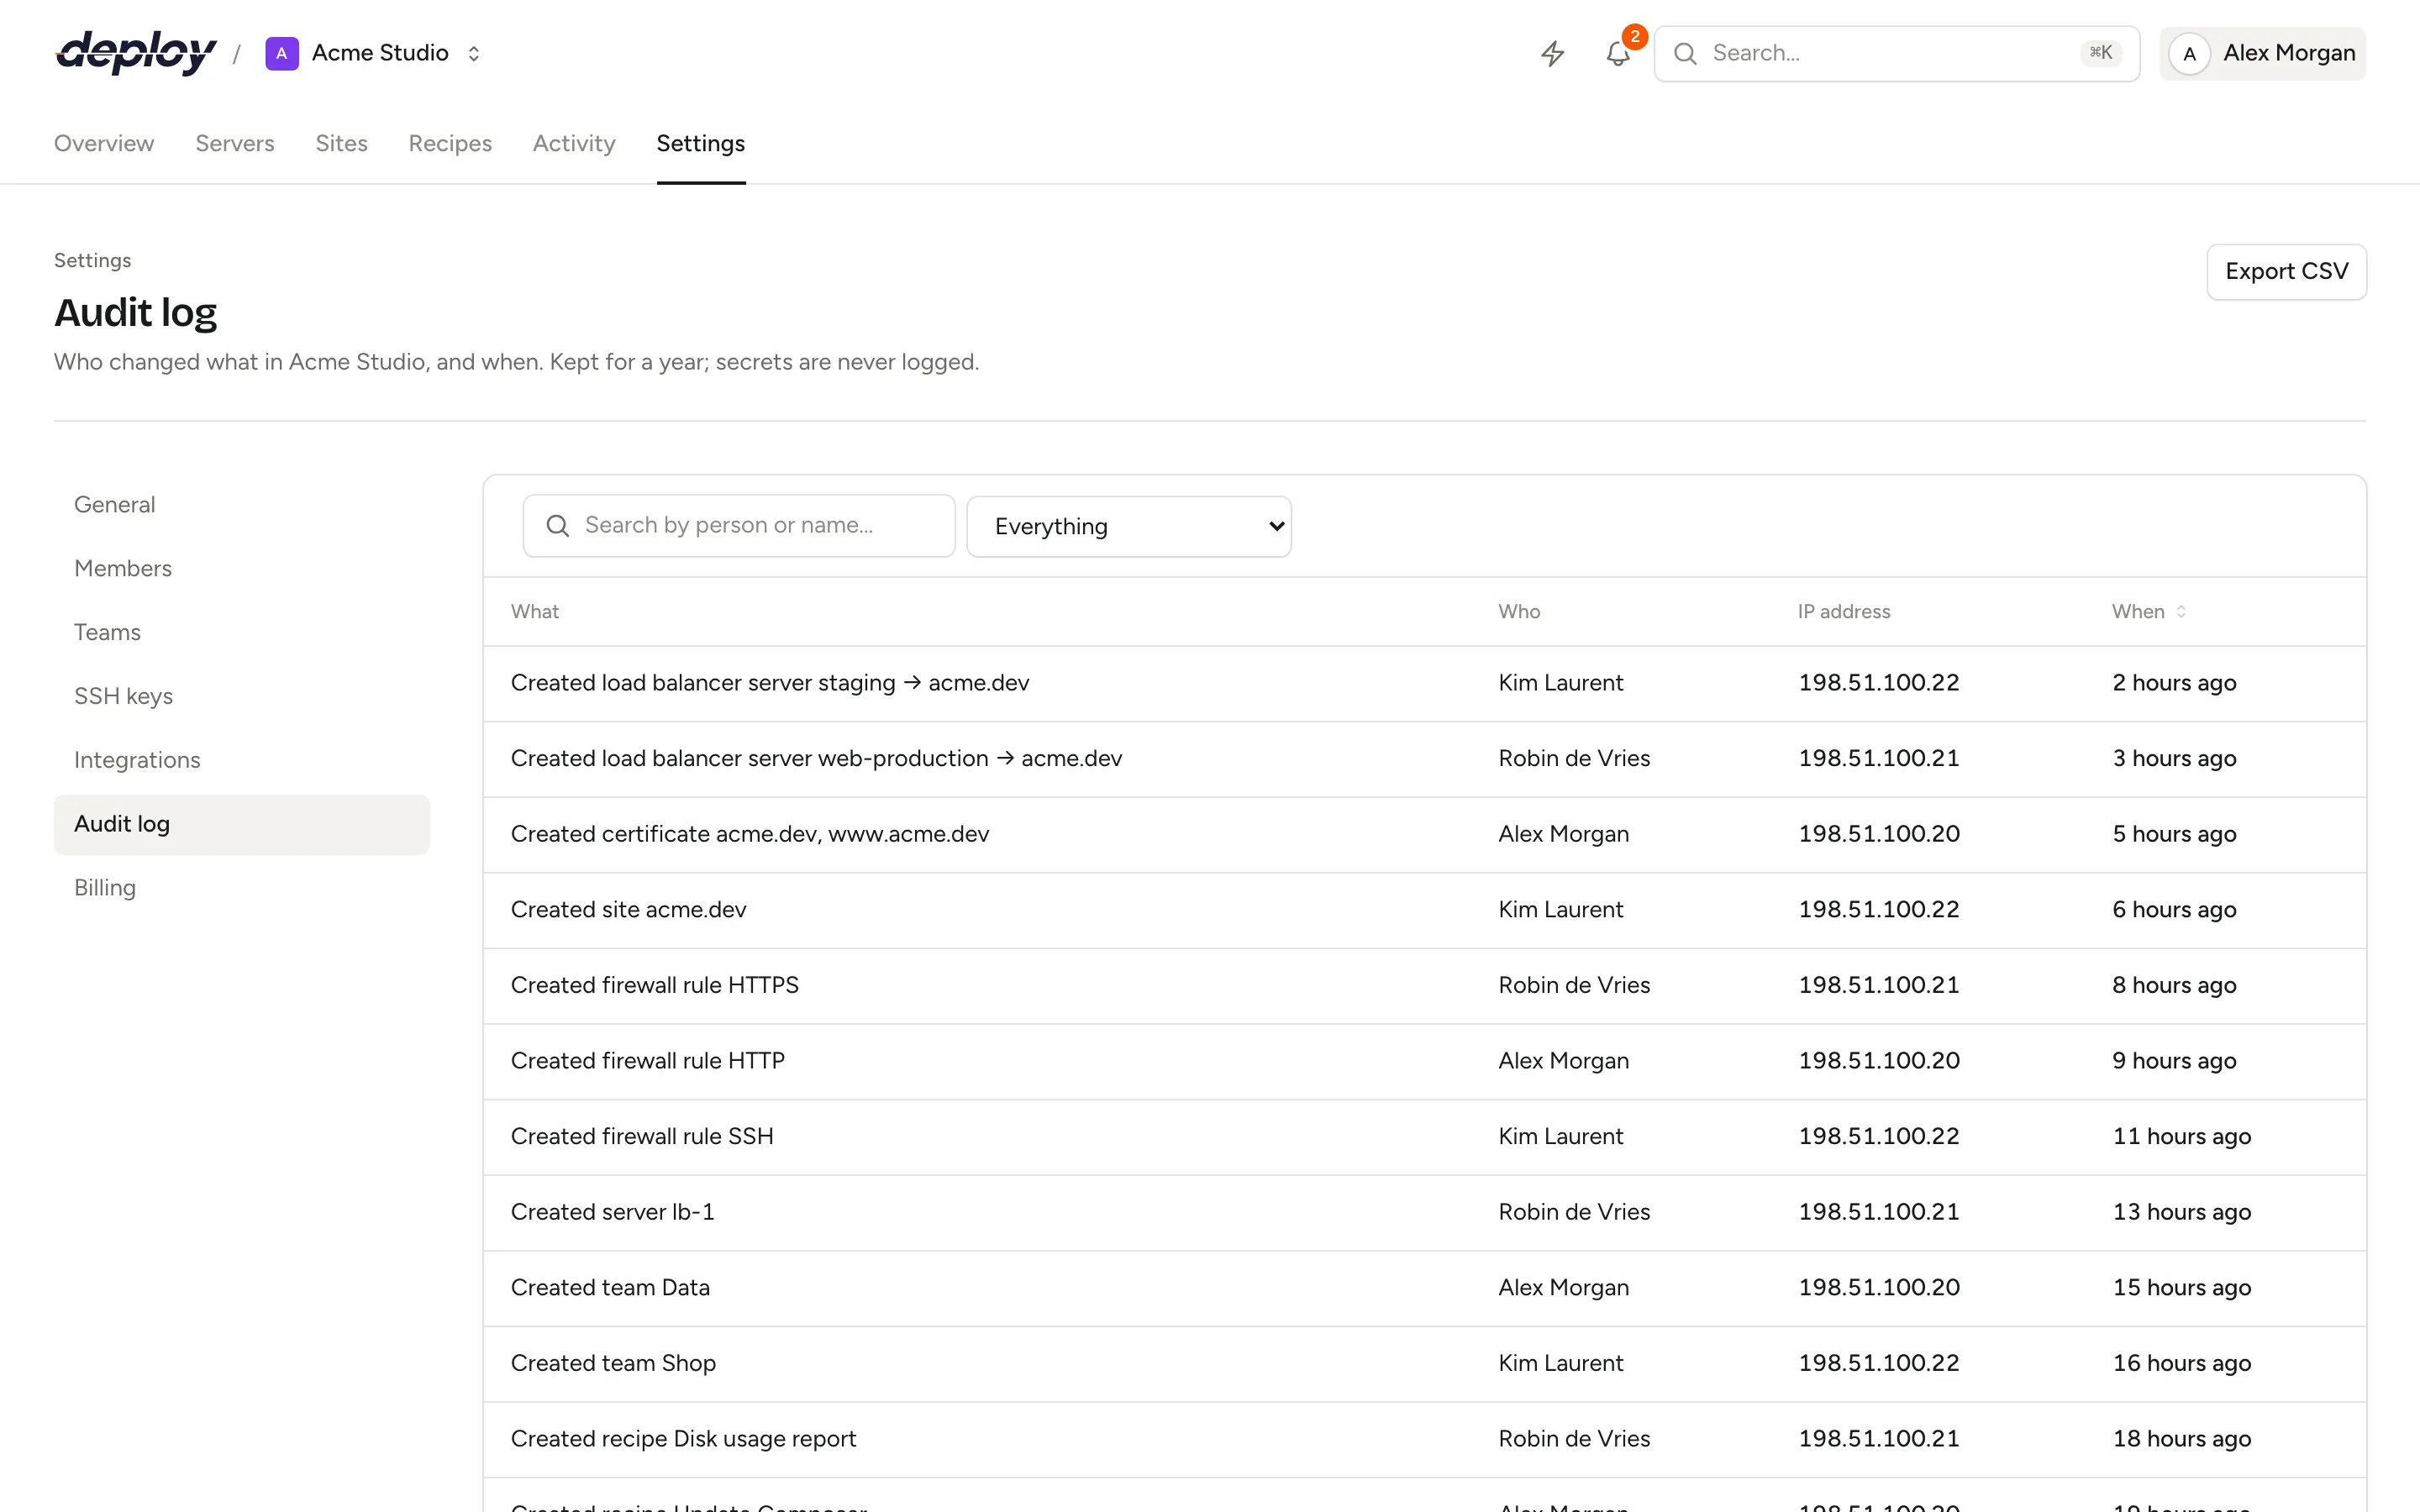The width and height of the screenshot is (2420, 1512).
Task: Click the 18 hours ago timestamp
Action: tap(2181, 1439)
